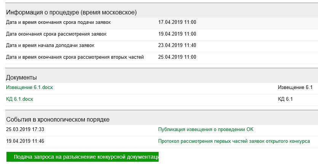
Task: Click the "КД 6.1" description text without .docx
Action: (x=285, y=99)
